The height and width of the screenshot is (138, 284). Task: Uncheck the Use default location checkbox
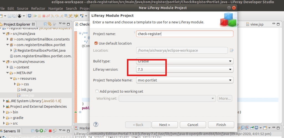(96, 43)
